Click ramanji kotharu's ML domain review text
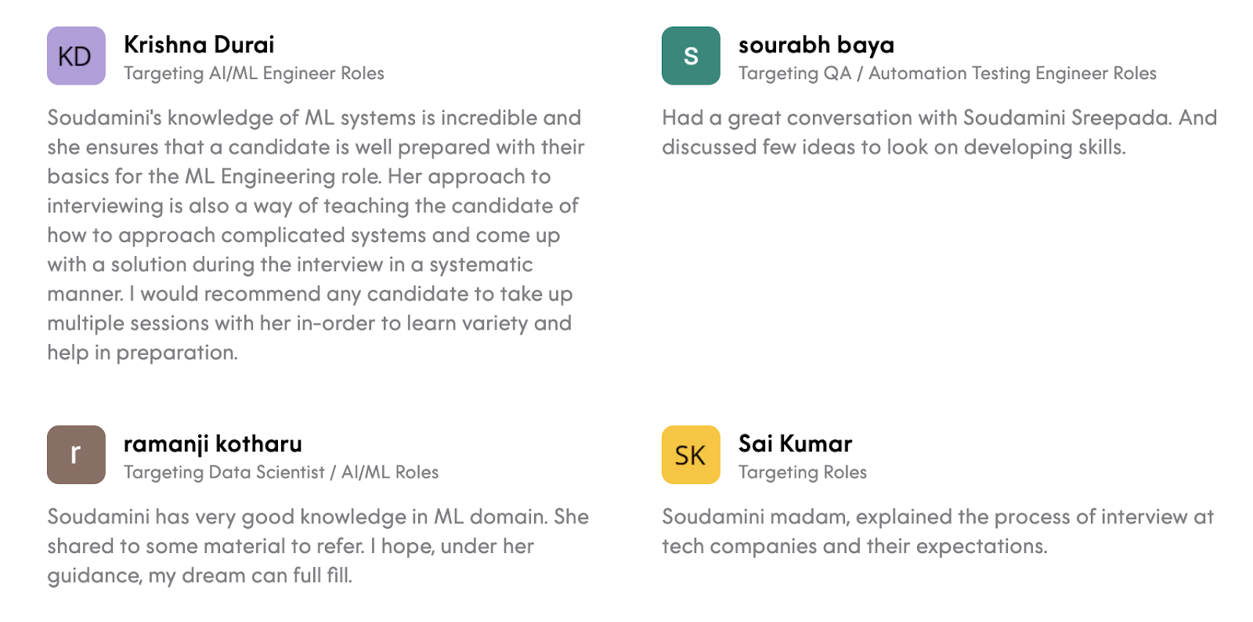 [317, 517]
